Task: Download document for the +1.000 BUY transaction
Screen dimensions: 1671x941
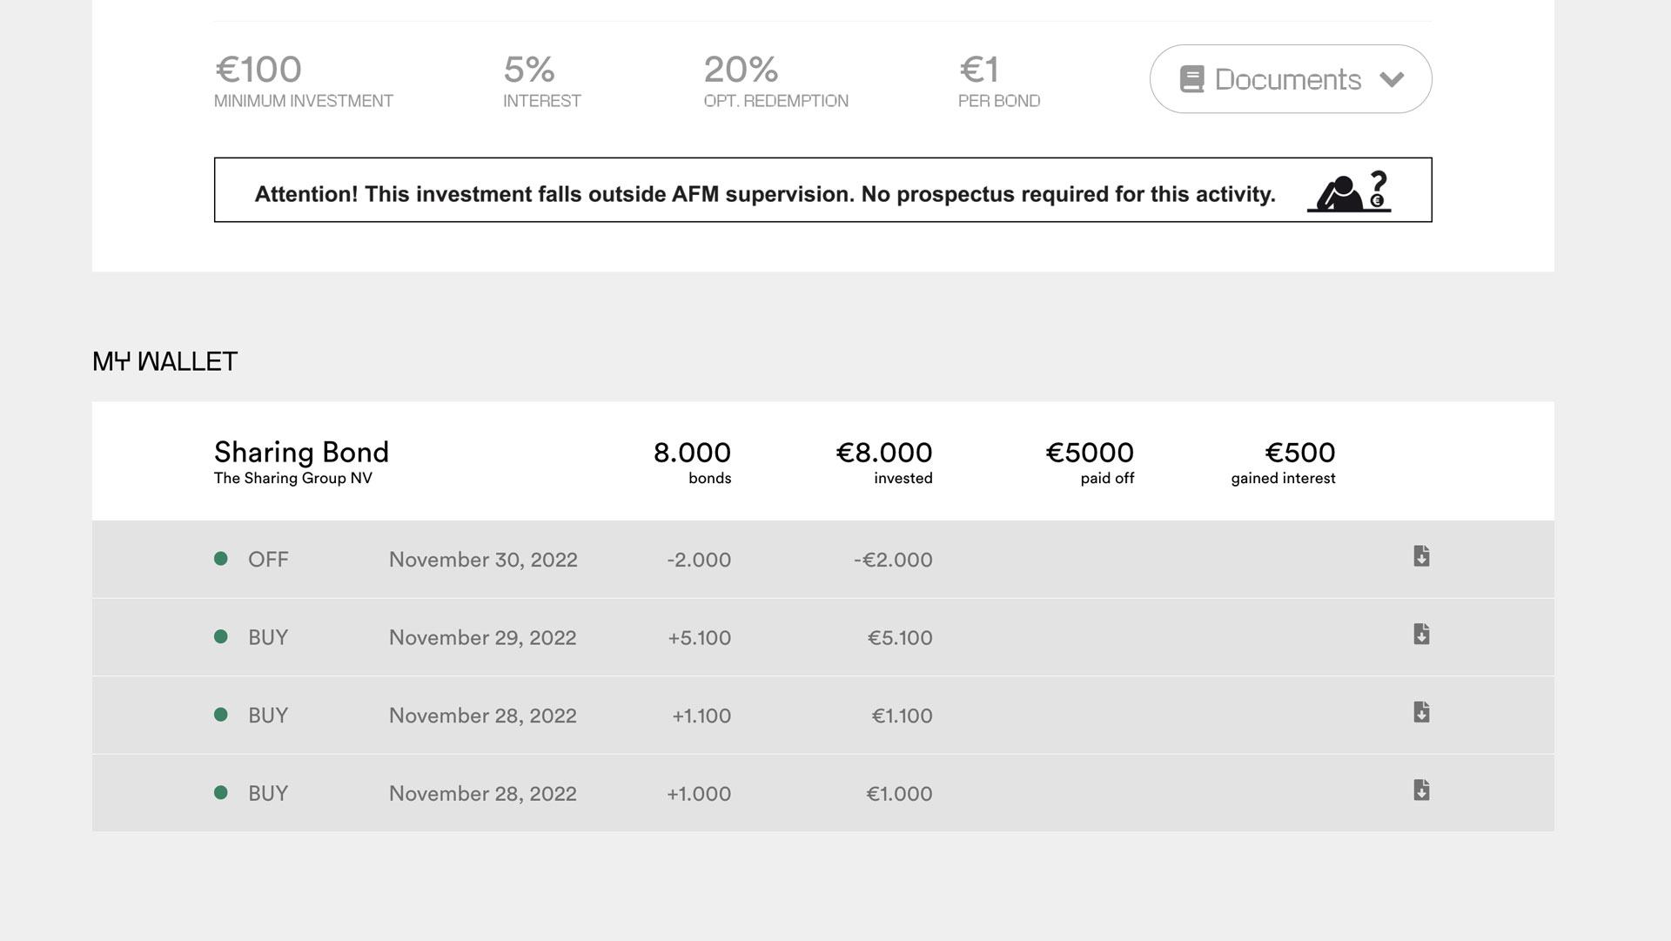Action: coord(1421,790)
